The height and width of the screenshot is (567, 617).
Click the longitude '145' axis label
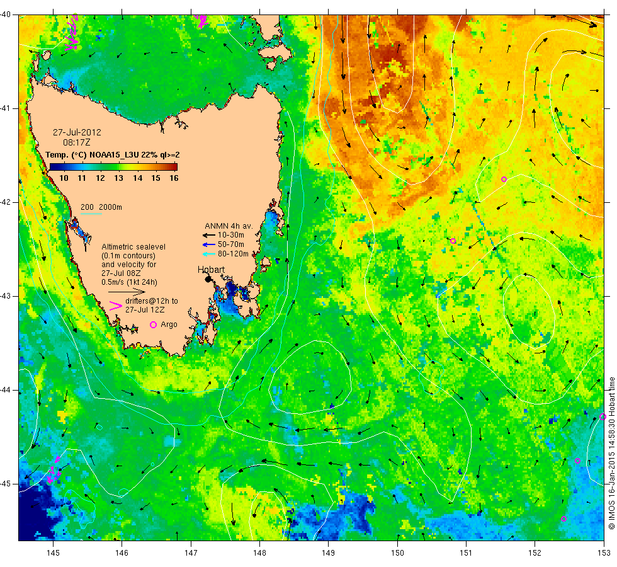[53, 553]
